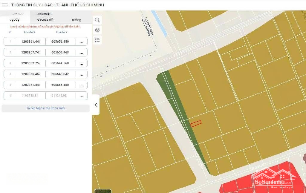Open the hamburger menu in the header
306x193 pixels.
pyautogui.click(x=5, y=5)
